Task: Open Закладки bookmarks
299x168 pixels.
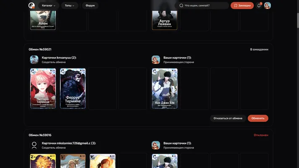Action: 242,5
